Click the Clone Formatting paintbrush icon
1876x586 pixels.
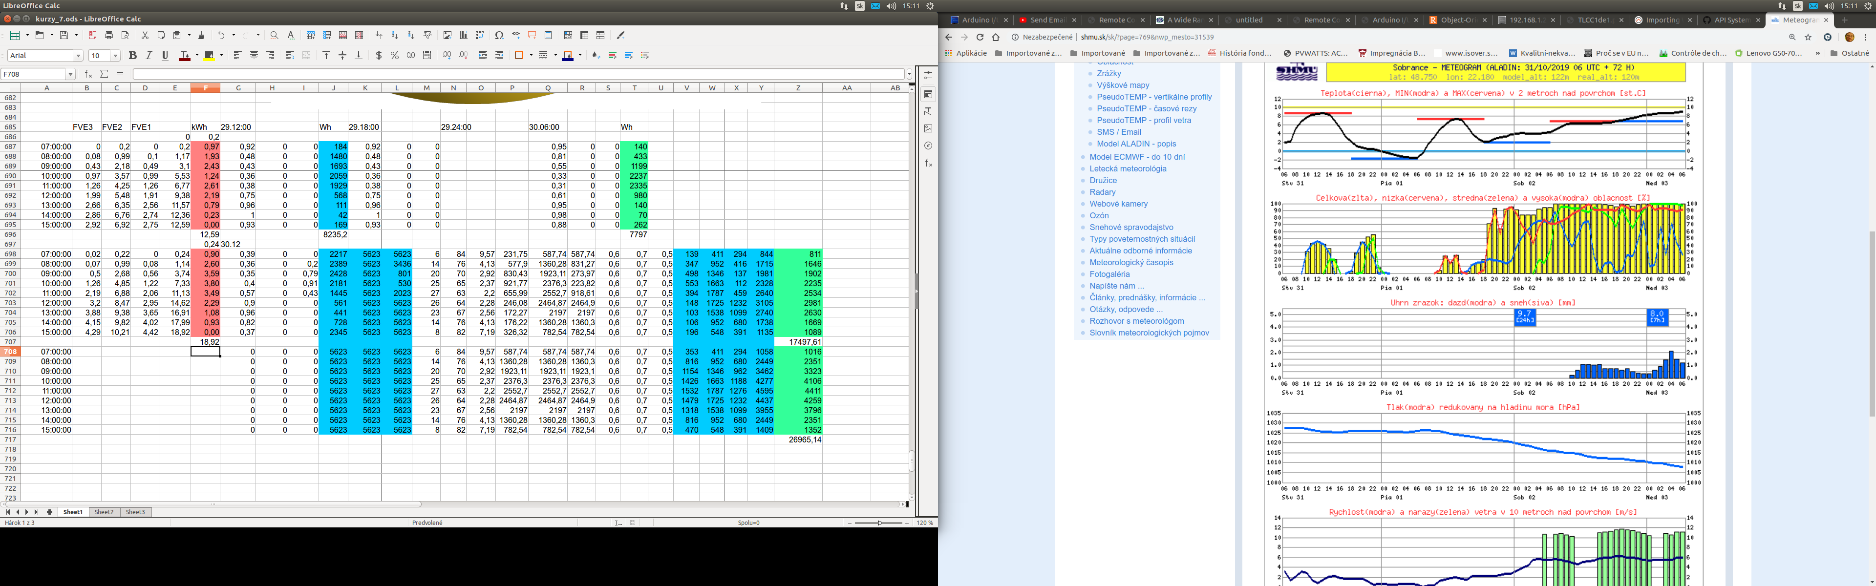202,35
